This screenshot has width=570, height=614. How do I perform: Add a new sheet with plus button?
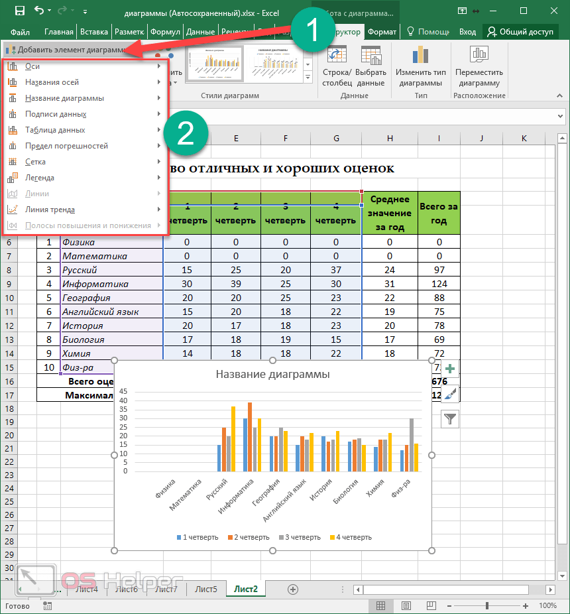tap(293, 589)
